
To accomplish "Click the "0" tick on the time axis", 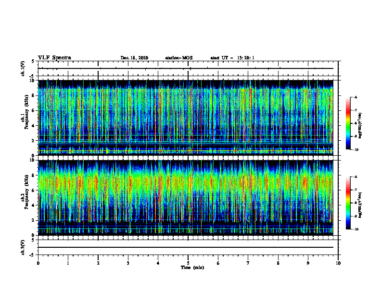I will coord(38,263).
